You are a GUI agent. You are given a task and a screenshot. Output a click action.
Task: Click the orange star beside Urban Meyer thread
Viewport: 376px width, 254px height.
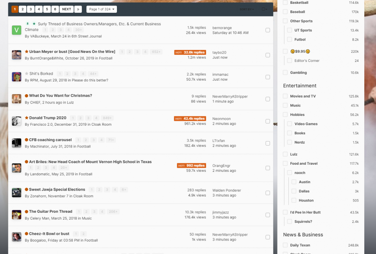click(x=27, y=52)
